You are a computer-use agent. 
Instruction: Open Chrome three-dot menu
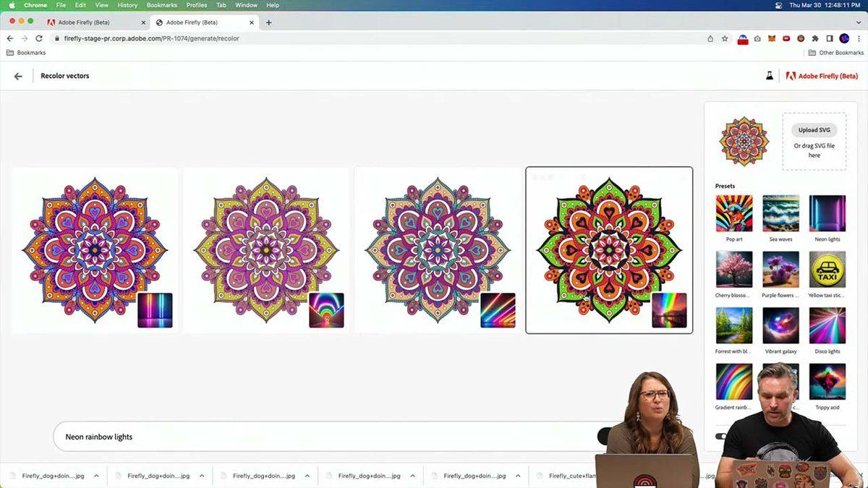click(x=859, y=38)
